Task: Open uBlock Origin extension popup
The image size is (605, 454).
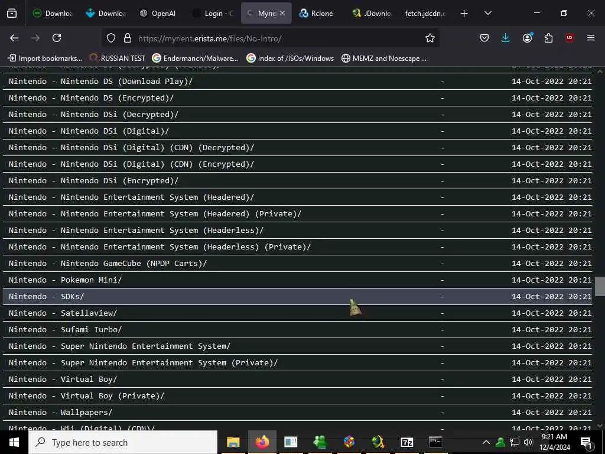Action: 570,38
